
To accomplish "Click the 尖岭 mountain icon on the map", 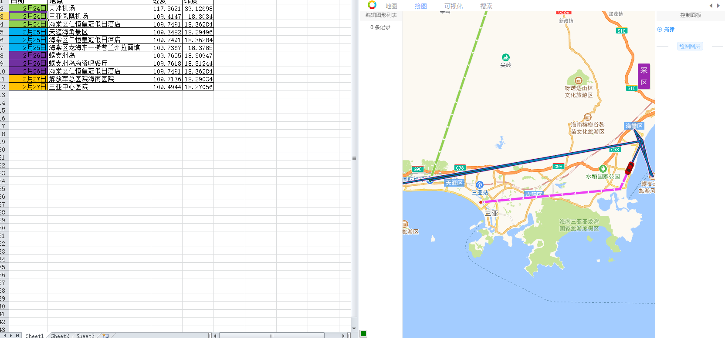I will click(506, 57).
